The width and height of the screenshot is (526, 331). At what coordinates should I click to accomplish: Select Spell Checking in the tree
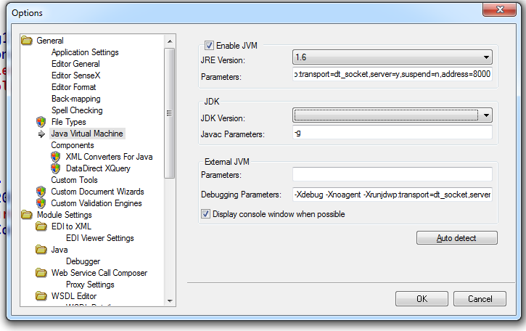[77, 110]
